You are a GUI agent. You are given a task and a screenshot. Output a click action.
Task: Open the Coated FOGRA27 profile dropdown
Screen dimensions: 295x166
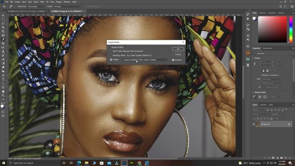pos(146,60)
